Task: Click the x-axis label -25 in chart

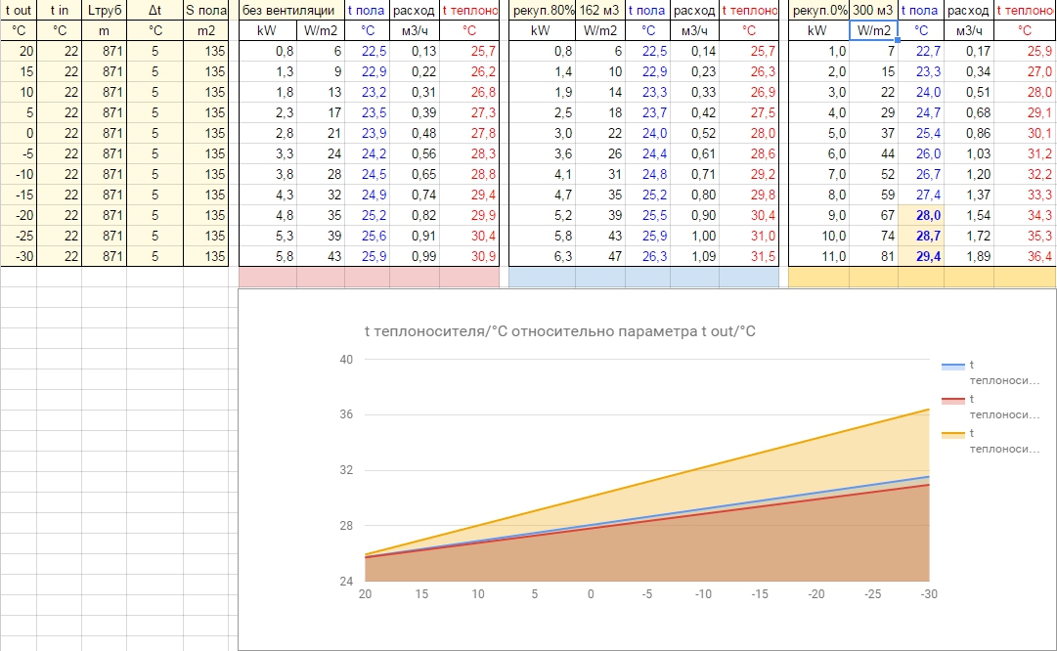Action: [x=872, y=593]
